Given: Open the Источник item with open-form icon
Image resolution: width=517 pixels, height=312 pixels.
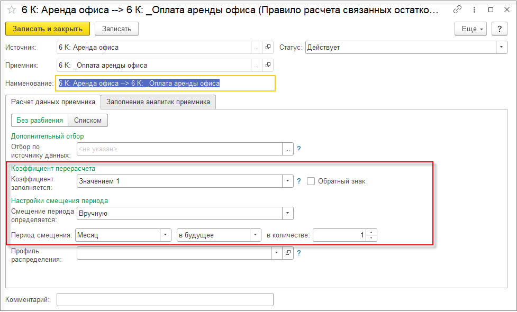Looking at the screenshot, I should (x=268, y=48).
